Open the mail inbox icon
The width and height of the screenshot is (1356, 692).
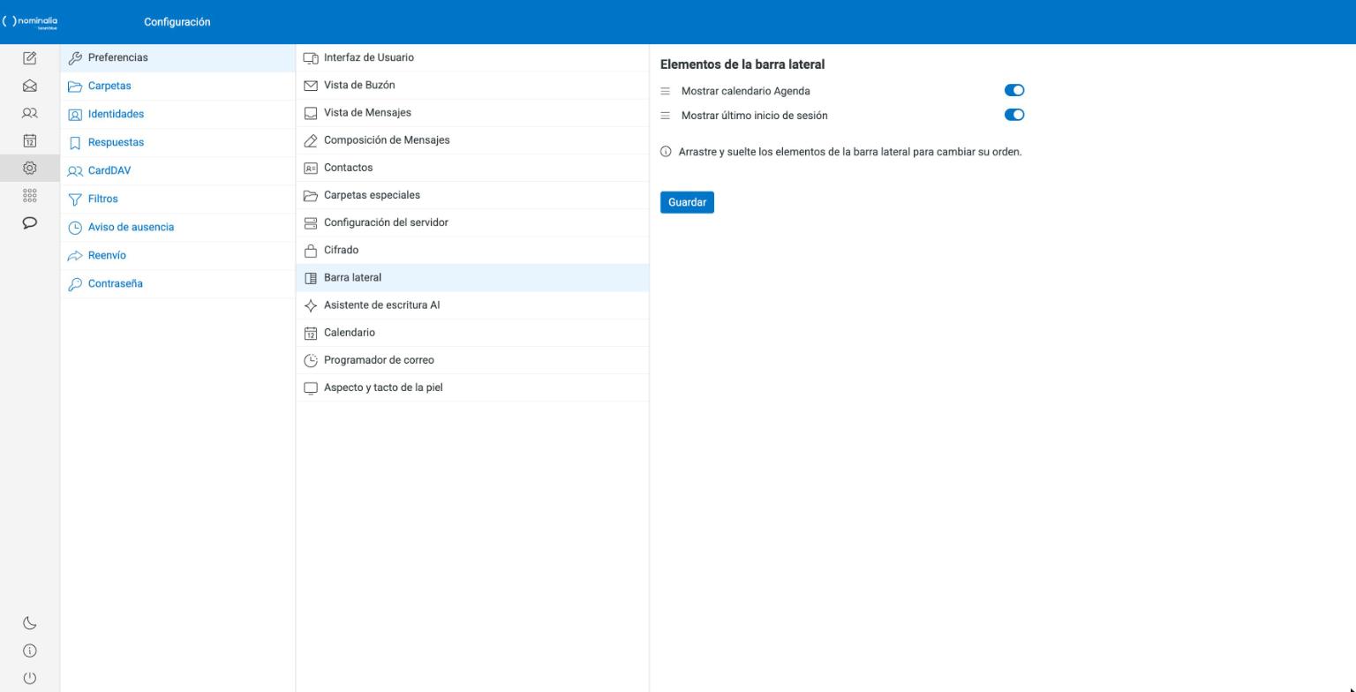tap(29, 86)
